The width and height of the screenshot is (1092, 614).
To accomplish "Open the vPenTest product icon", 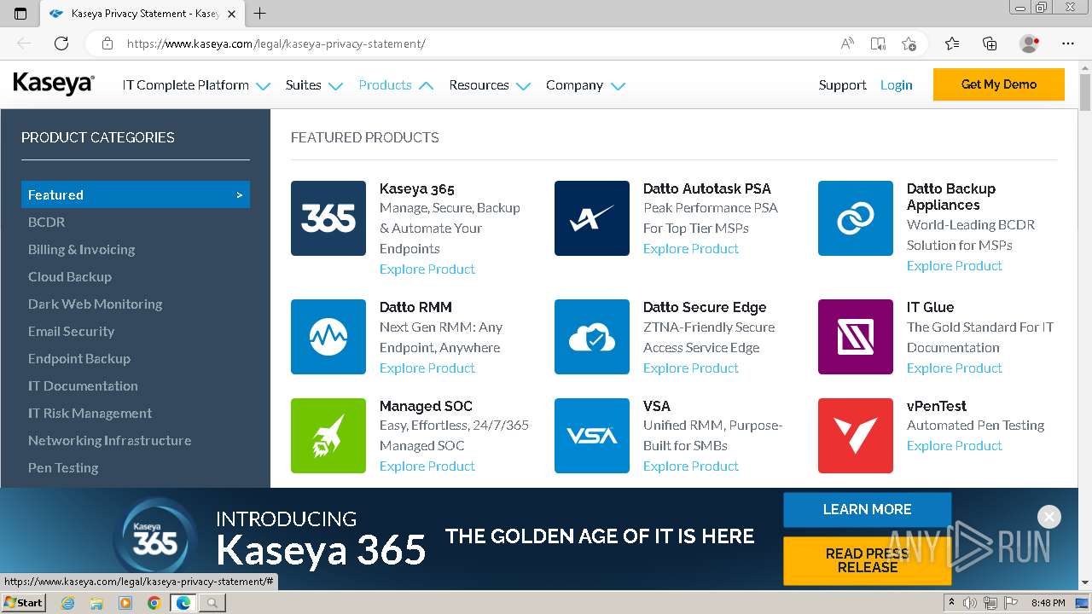I will (x=856, y=436).
